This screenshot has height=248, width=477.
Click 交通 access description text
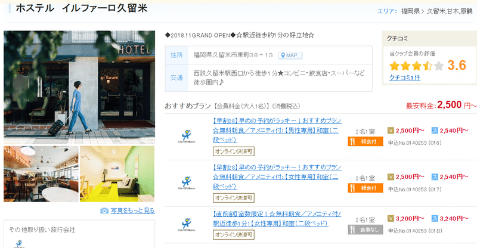279,77
